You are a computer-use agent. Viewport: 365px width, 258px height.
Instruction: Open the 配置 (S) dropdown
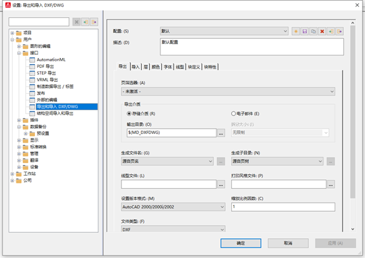[x=224, y=31]
